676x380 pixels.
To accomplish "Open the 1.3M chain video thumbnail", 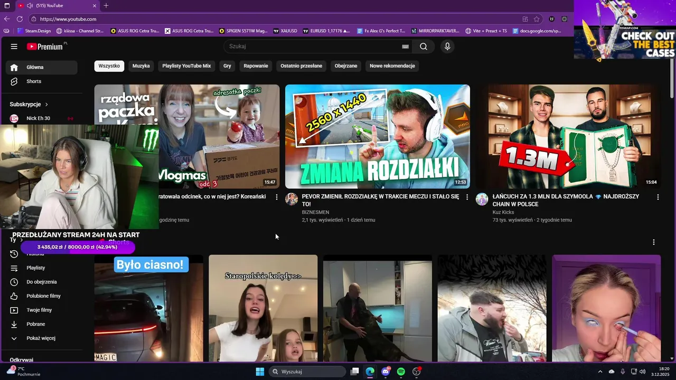I will [568, 136].
